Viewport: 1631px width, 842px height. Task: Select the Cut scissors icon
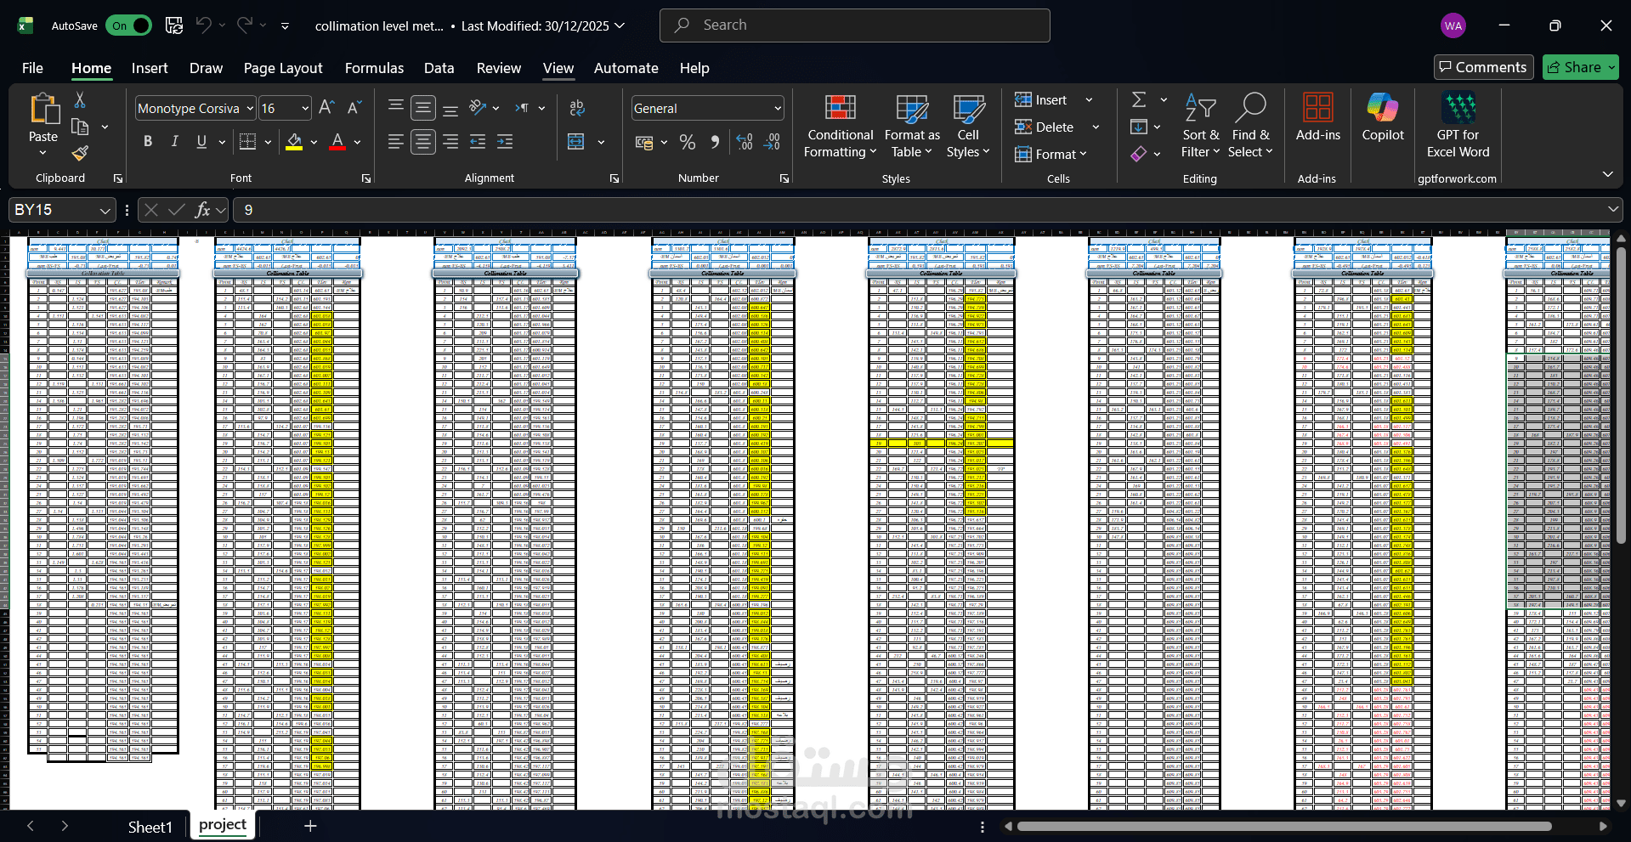(80, 100)
